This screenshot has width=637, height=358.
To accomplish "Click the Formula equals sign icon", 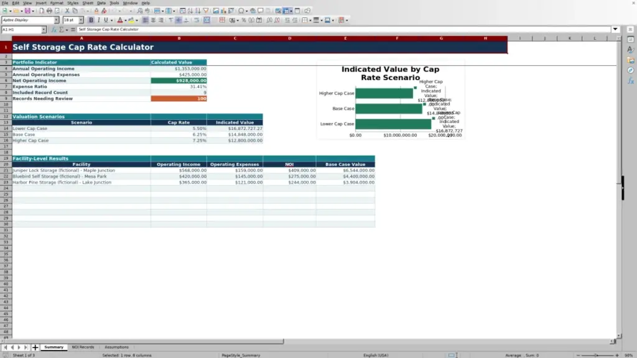I will [73, 30].
